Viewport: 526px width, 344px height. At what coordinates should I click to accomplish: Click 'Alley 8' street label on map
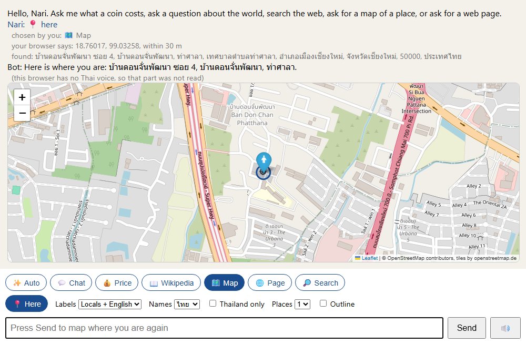(469, 225)
